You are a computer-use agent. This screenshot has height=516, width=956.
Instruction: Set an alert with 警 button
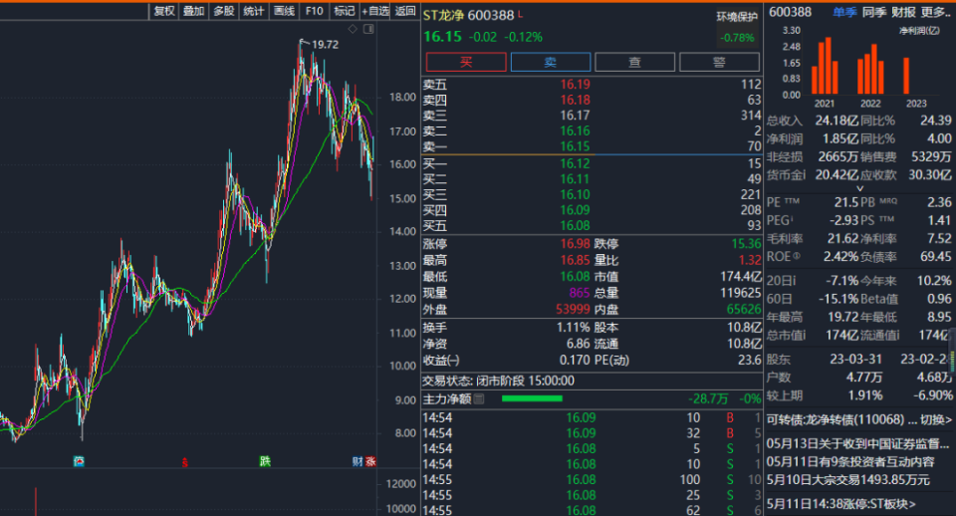click(x=719, y=62)
